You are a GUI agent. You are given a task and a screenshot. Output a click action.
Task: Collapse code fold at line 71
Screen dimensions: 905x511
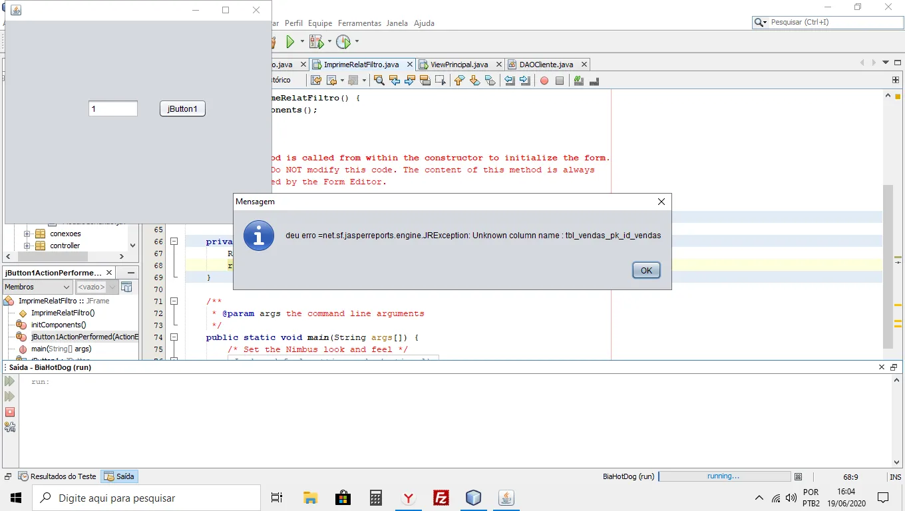[174, 301]
